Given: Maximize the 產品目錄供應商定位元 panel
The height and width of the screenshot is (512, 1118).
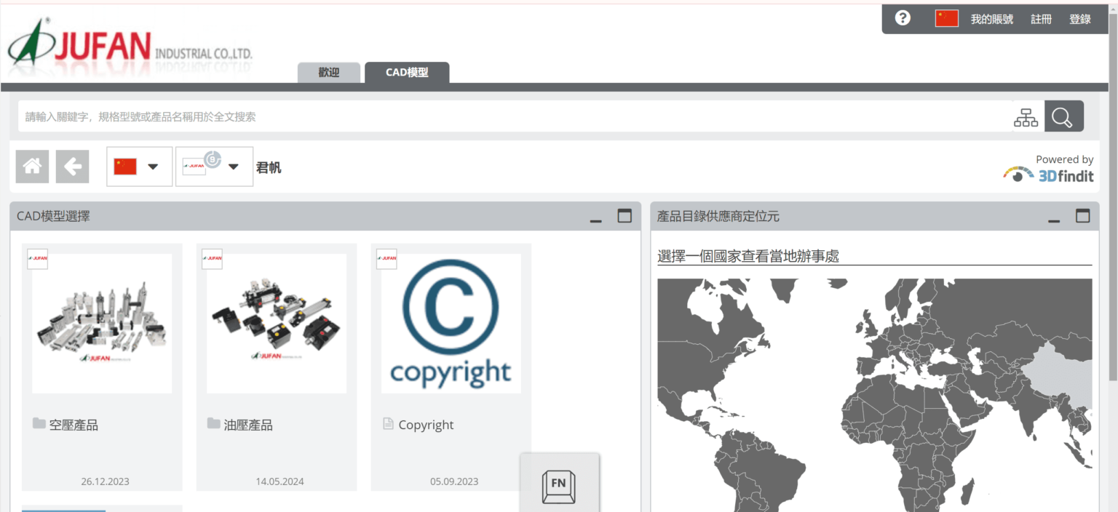Looking at the screenshot, I should tap(1083, 216).
